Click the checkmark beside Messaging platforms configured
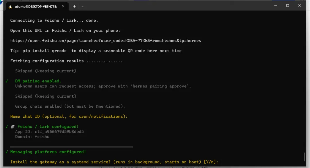This screenshot has height=168, width=310. (x=7, y=152)
